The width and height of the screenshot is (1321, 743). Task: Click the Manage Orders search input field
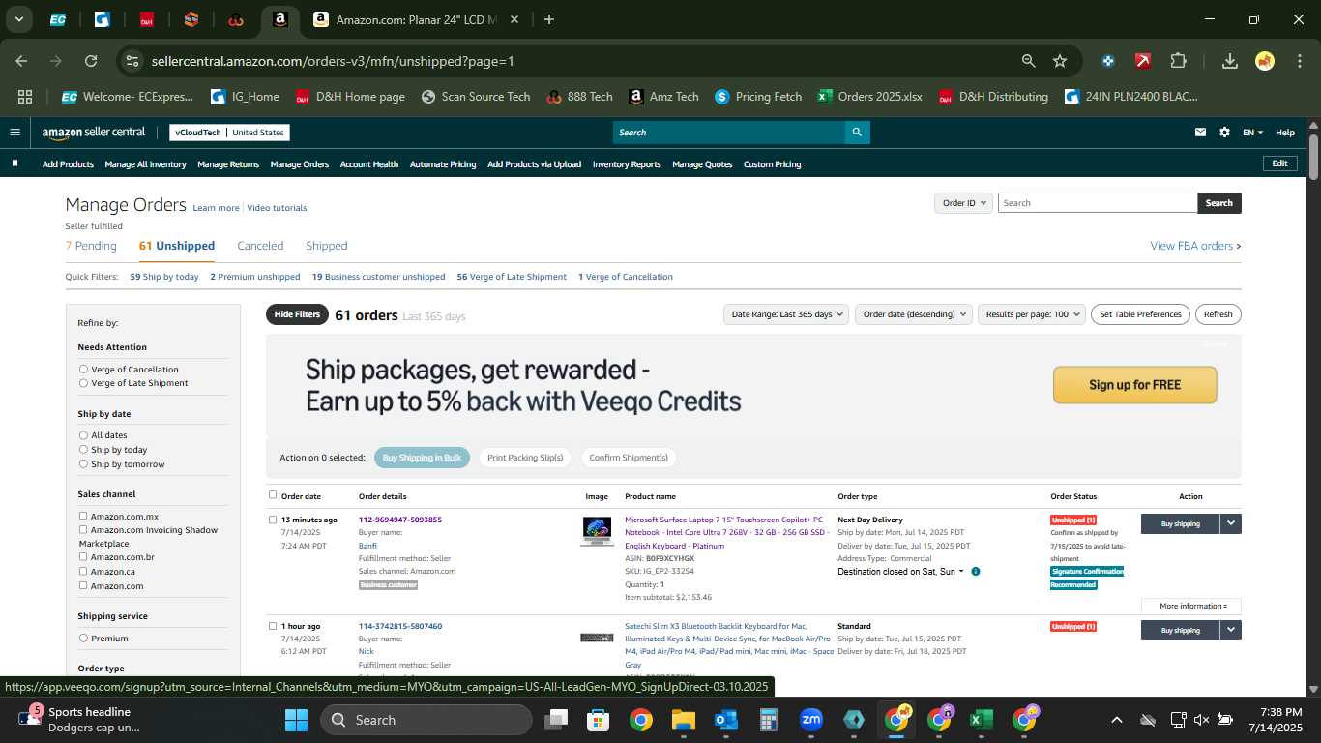(1098, 203)
